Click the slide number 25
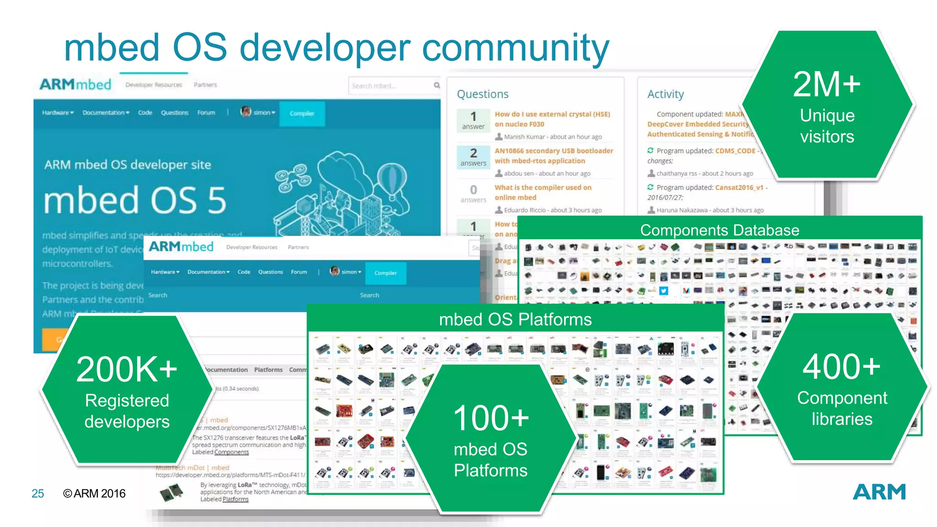937x527 pixels. 38,493
